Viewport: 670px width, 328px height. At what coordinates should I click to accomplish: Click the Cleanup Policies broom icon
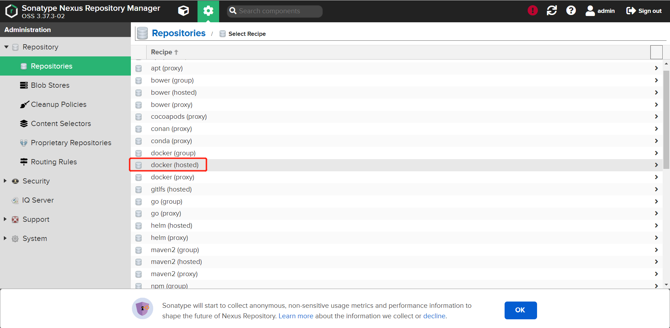[x=24, y=104]
